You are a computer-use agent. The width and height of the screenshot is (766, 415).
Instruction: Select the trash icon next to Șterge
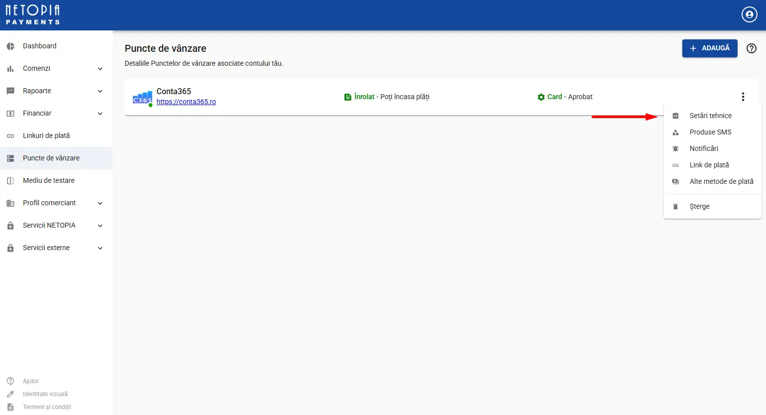675,206
